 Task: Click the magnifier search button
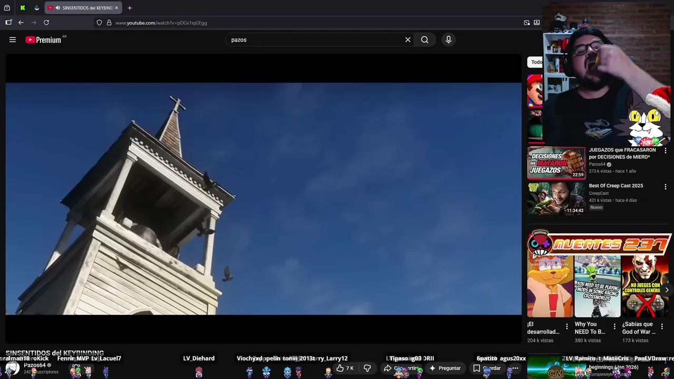[x=424, y=39]
